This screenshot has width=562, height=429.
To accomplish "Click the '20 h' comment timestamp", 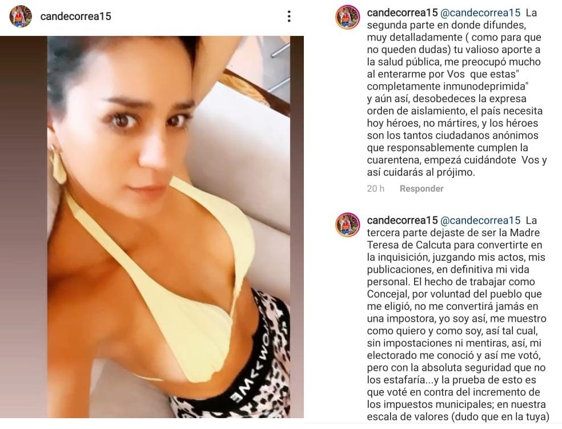I will pyautogui.click(x=376, y=189).
